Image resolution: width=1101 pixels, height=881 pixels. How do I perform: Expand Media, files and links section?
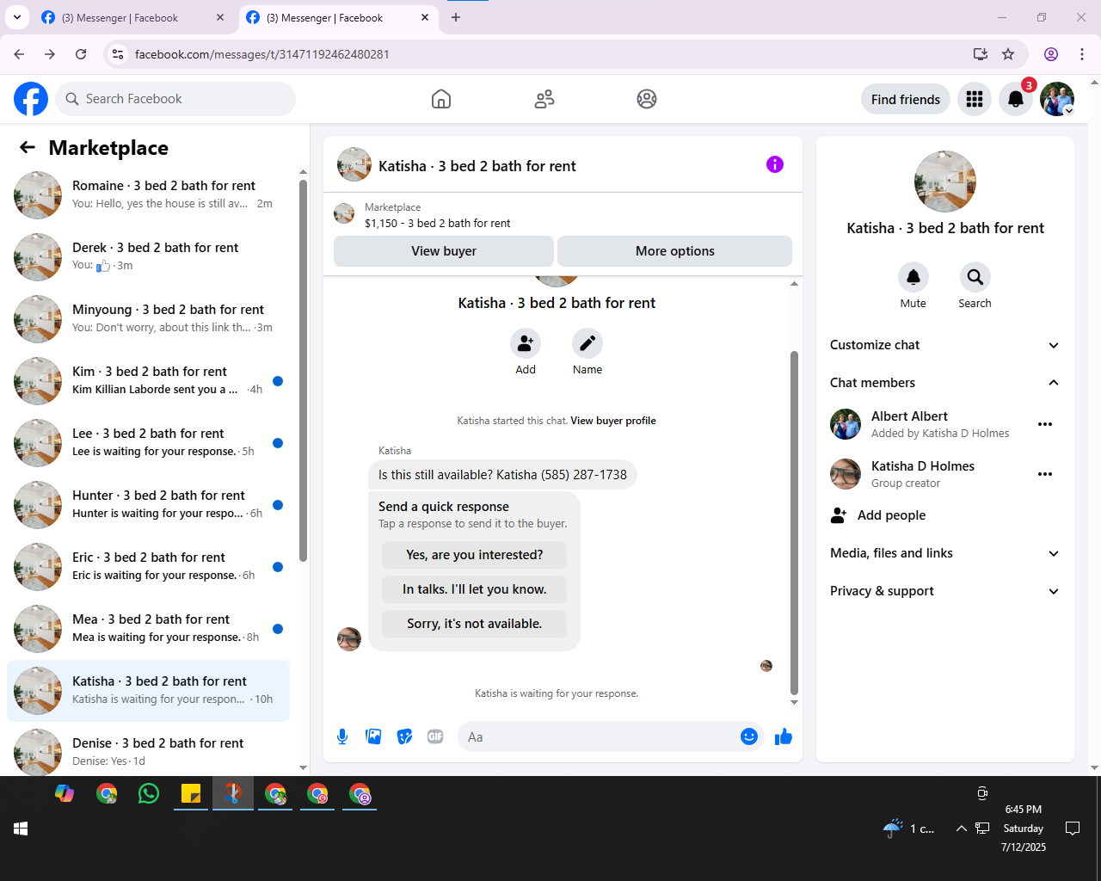point(944,553)
